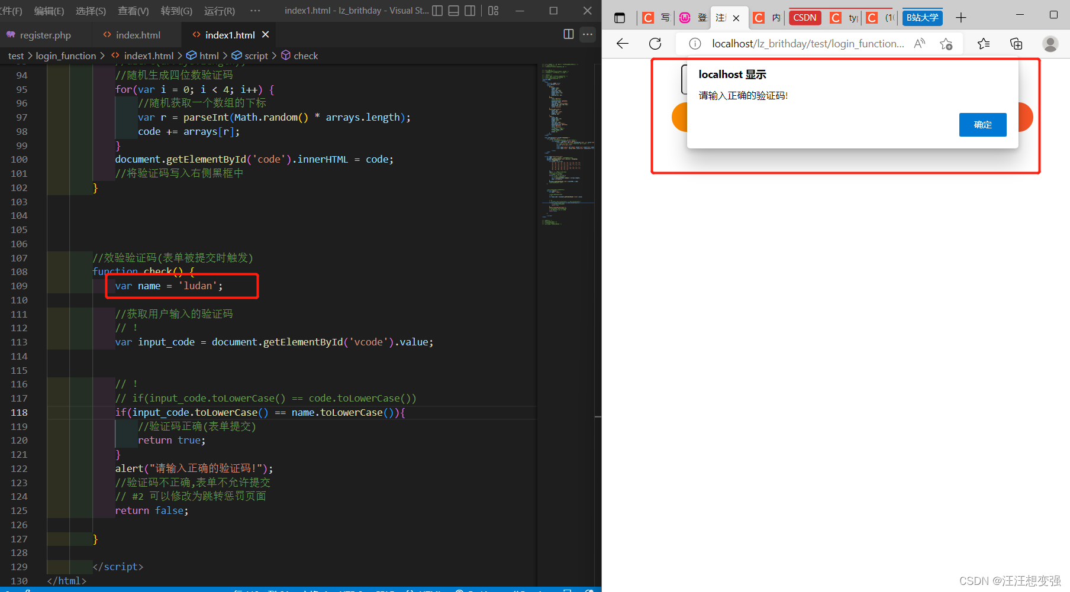The width and height of the screenshot is (1070, 592).
Task: Click the Read aloud icon in address bar
Action: click(x=919, y=44)
